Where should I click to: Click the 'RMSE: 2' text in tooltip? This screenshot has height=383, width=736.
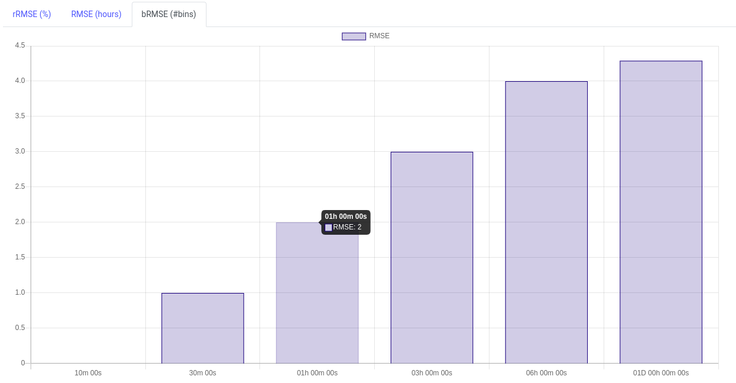click(347, 227)
